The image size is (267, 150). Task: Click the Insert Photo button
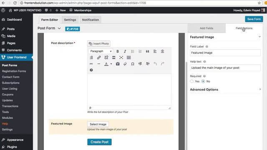99,44
